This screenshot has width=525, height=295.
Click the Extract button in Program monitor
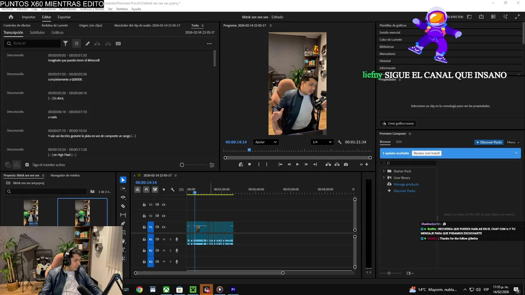(x=337, y=164)
